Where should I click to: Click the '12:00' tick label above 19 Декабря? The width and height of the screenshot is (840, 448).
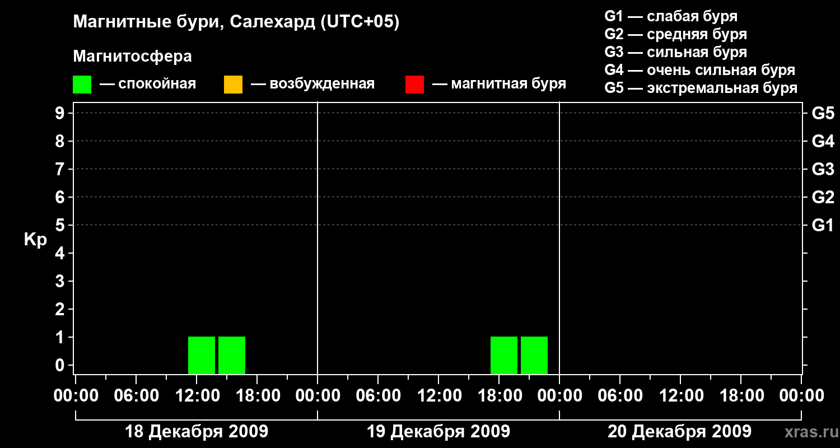click(x=438, y=395)
